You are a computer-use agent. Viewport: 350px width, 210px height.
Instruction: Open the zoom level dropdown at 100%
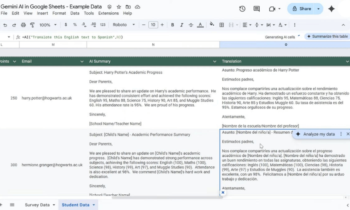coord(48,25)
